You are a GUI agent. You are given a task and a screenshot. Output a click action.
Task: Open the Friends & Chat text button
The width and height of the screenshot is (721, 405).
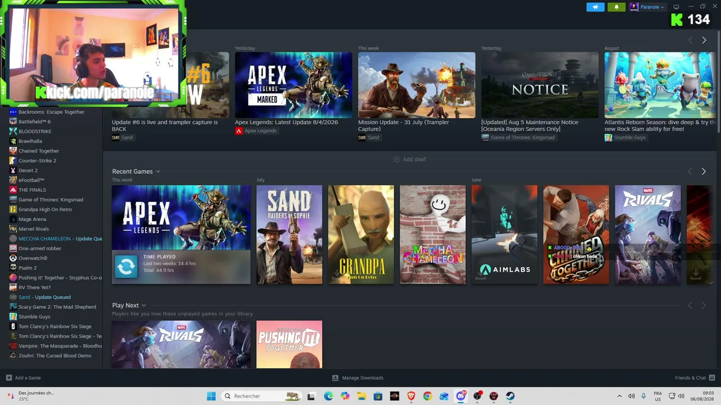[x=690, y=377]
